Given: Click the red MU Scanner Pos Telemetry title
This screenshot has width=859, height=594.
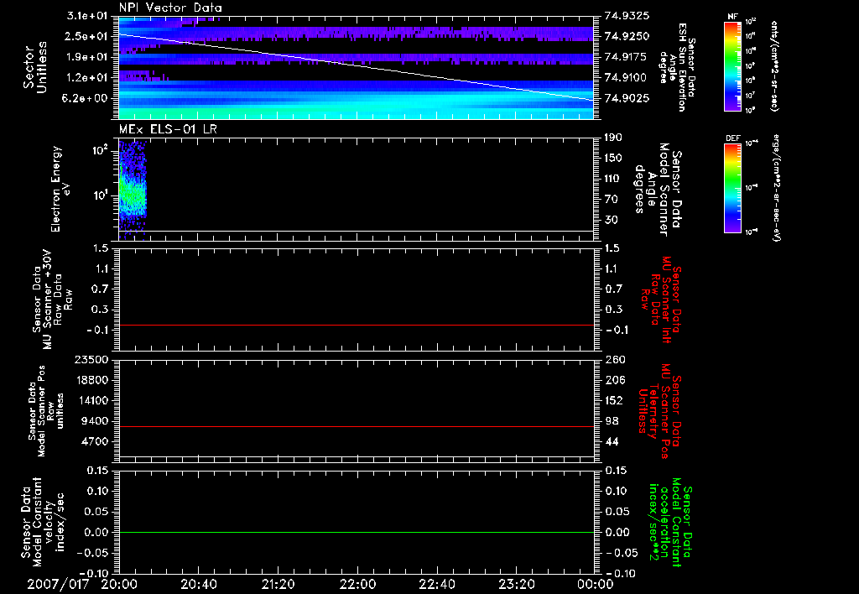Looking at the screenshot, I should point(659,411).
